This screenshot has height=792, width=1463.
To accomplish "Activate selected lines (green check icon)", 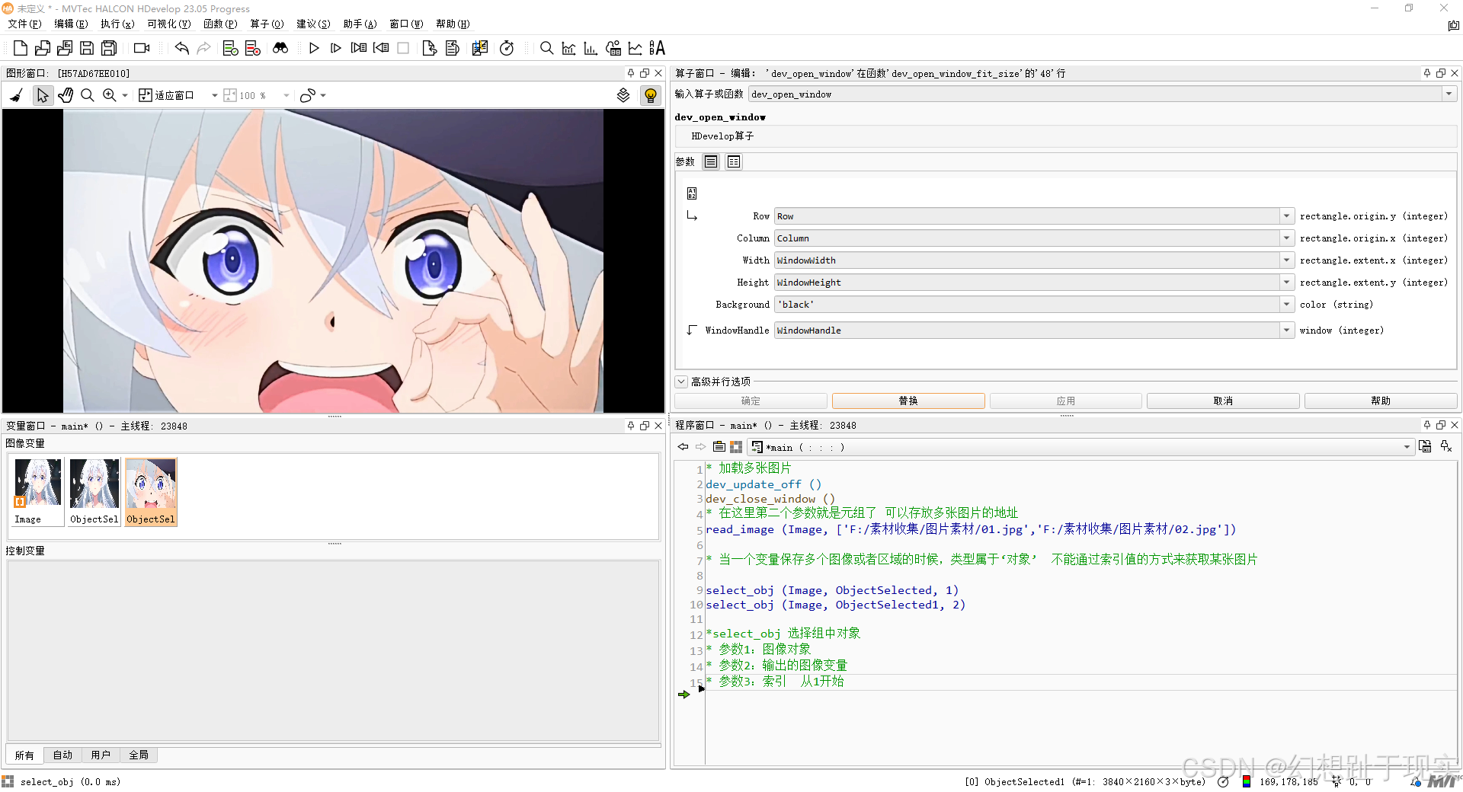I will 230,48.
